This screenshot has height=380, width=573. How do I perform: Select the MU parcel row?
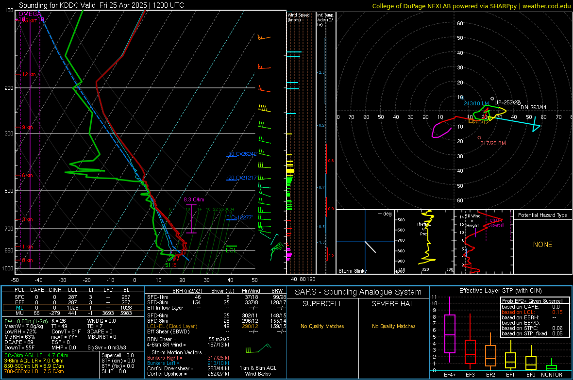(73, 313)
